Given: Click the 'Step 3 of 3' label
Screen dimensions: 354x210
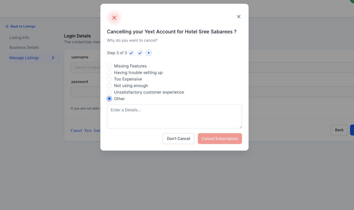Looking at the screenshot, I should point(117,53).
